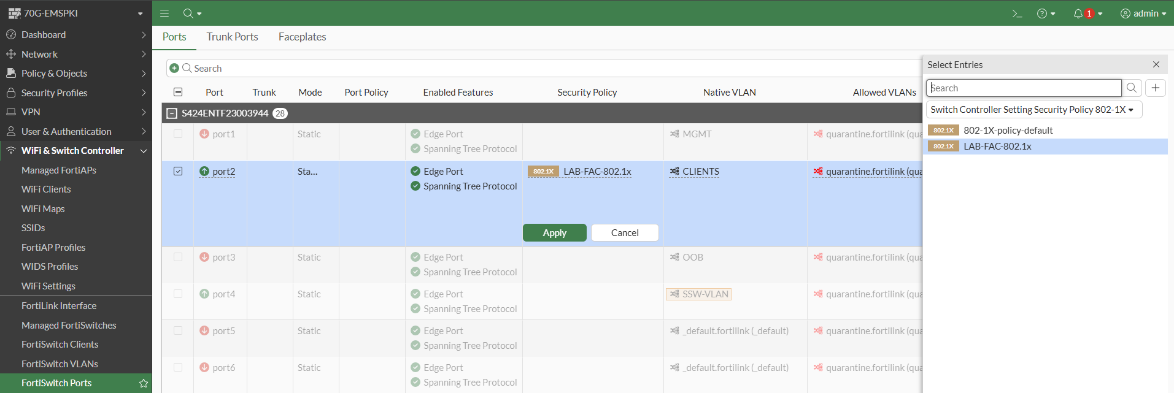
Task: Click the favorite star on FortiSwitch Ports
Action: point(144,383)
